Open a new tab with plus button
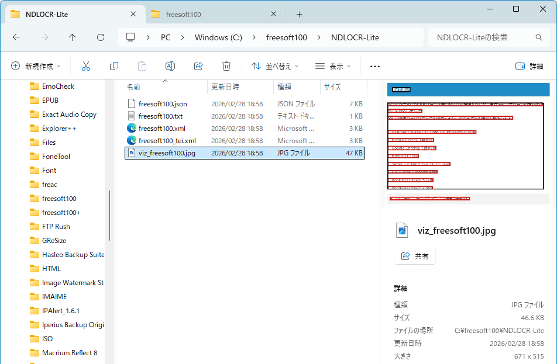This screenshot has height=364, width=557. pos(299,14)
